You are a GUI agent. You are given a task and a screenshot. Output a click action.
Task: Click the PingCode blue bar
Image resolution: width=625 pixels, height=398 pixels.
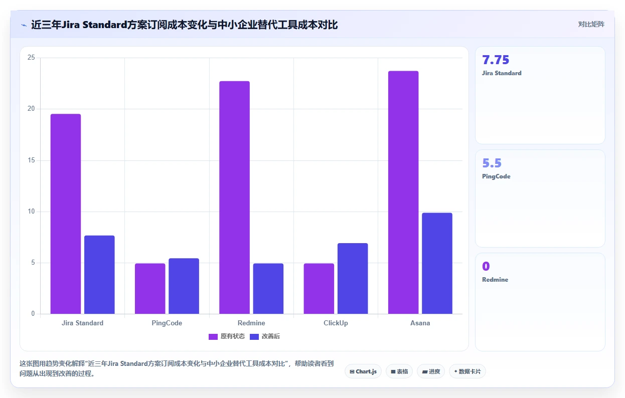184,286
